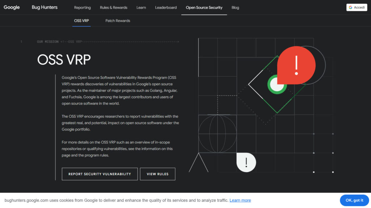Click paragraph starting "For more details"
Image resolution: width=371 pixels, height=208 pixels.
click(x=117, y=149)
